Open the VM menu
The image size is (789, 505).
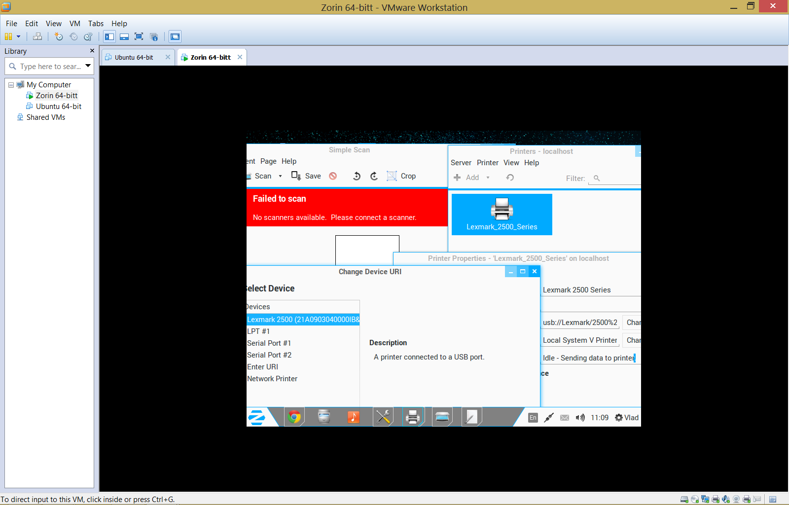(74, 24)
